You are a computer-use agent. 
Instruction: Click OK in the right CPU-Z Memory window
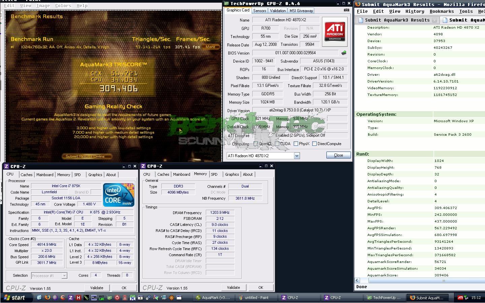pos(261,288)
